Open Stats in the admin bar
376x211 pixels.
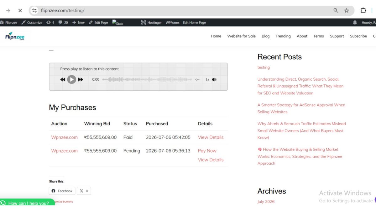pyautogui.click(x=118, y=23)
